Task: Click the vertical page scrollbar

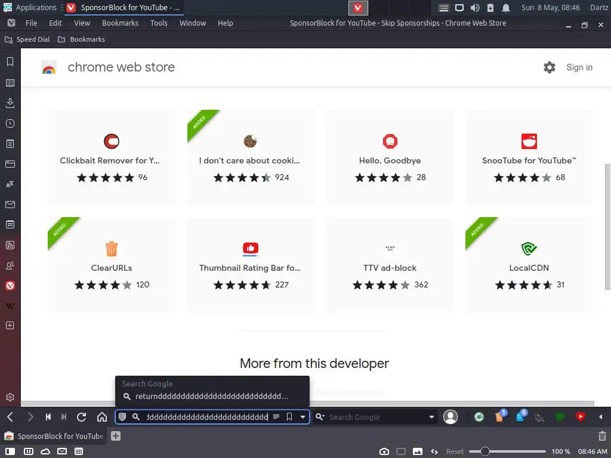Action: click(x=607, y=227)
